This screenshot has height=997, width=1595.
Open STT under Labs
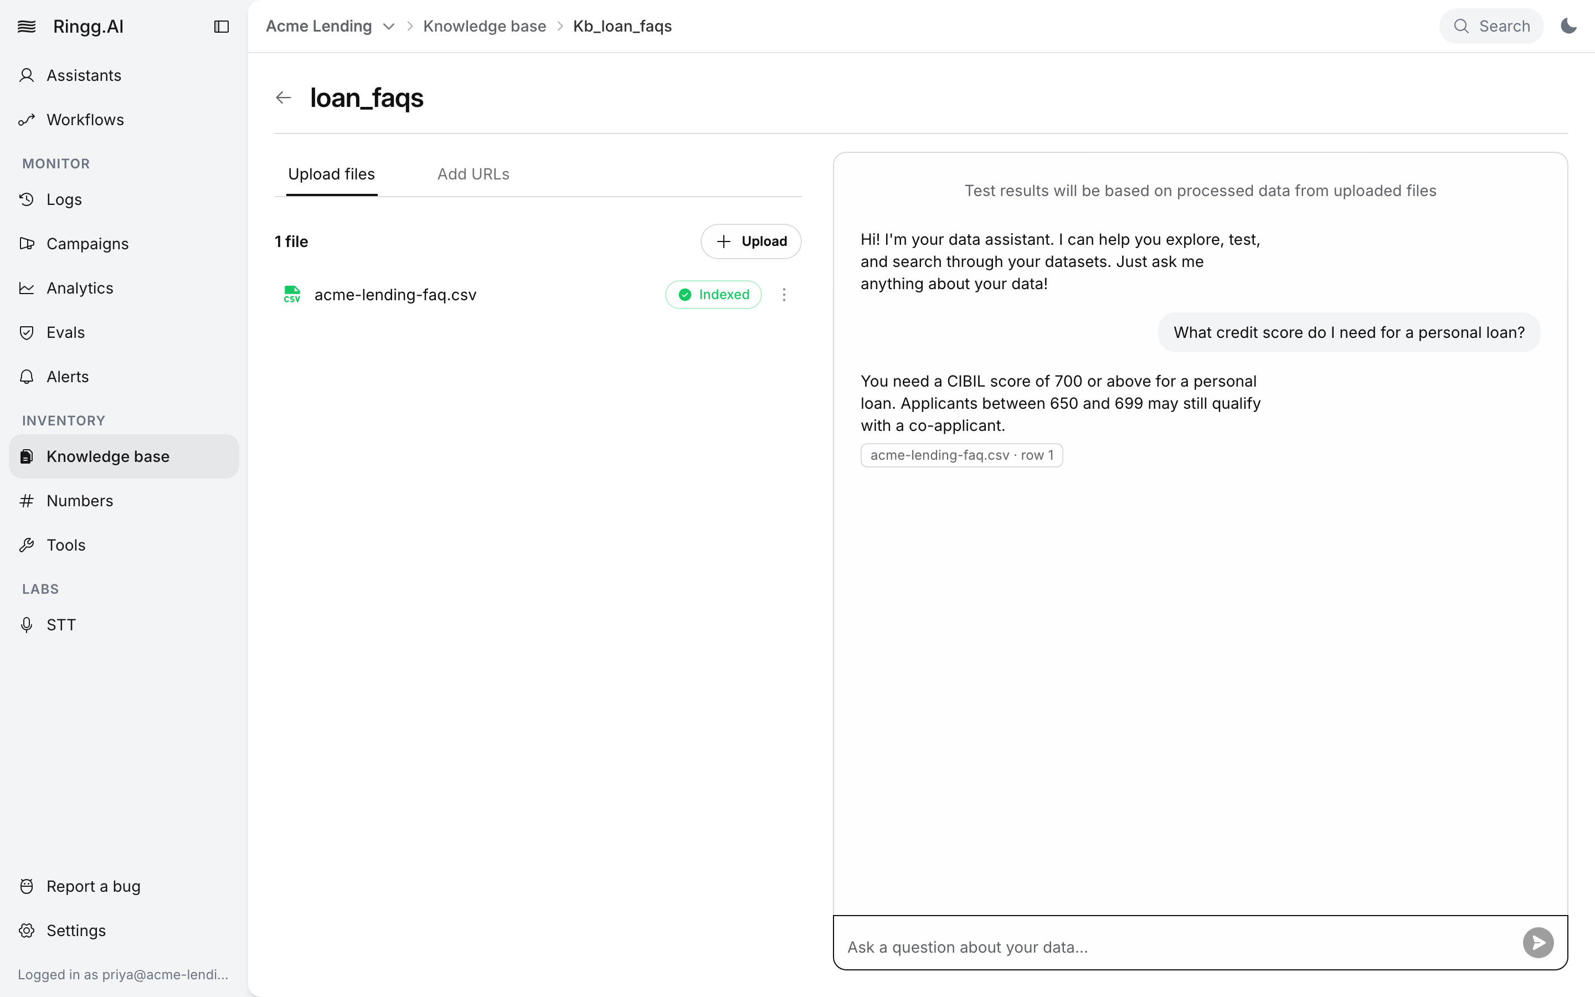[124, 624]
